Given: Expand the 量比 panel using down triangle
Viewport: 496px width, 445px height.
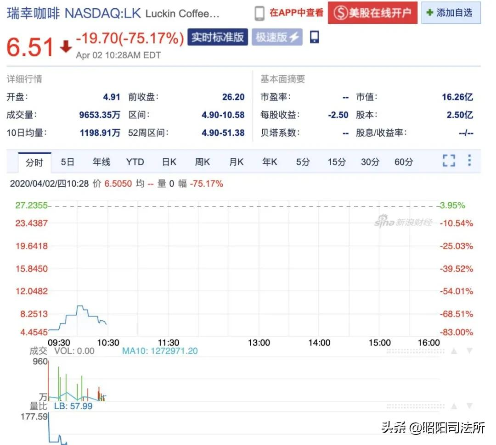Looking at the screenshot, I should coord(470,406).
